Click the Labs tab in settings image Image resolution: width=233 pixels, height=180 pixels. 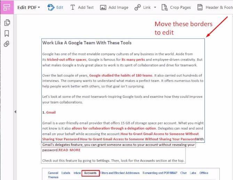[193, 173]
